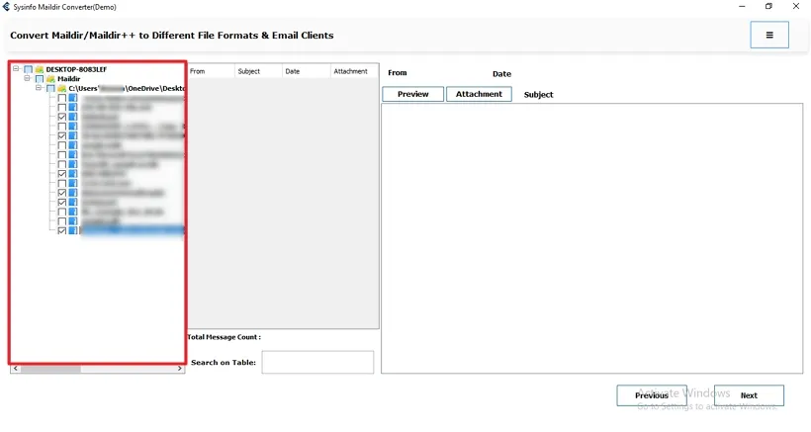Select the C:\Users OneDrive path item
Screen dimensions: 811x432
[127, 88]
